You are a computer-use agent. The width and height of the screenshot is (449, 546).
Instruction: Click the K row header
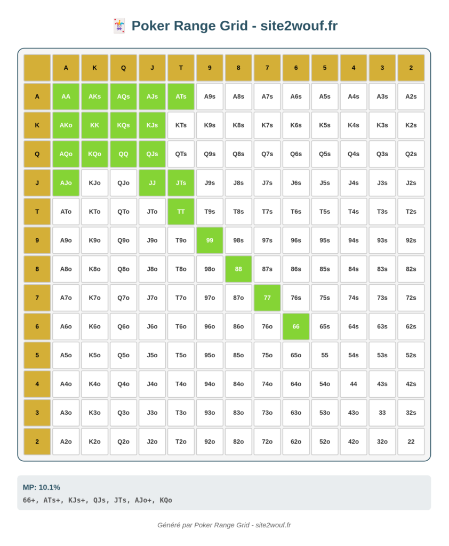coord(37,125)
